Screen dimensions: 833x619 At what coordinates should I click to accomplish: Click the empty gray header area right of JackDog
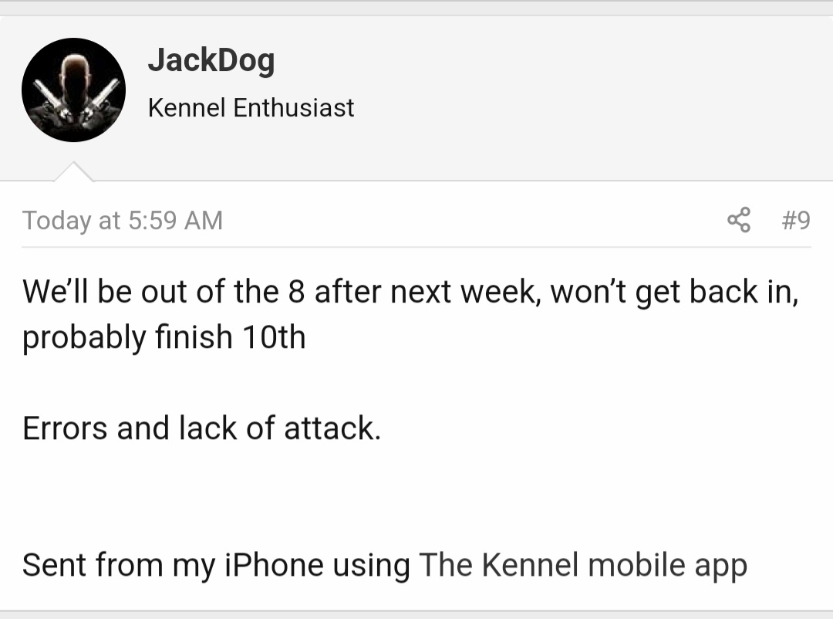(x=585, y=90)
